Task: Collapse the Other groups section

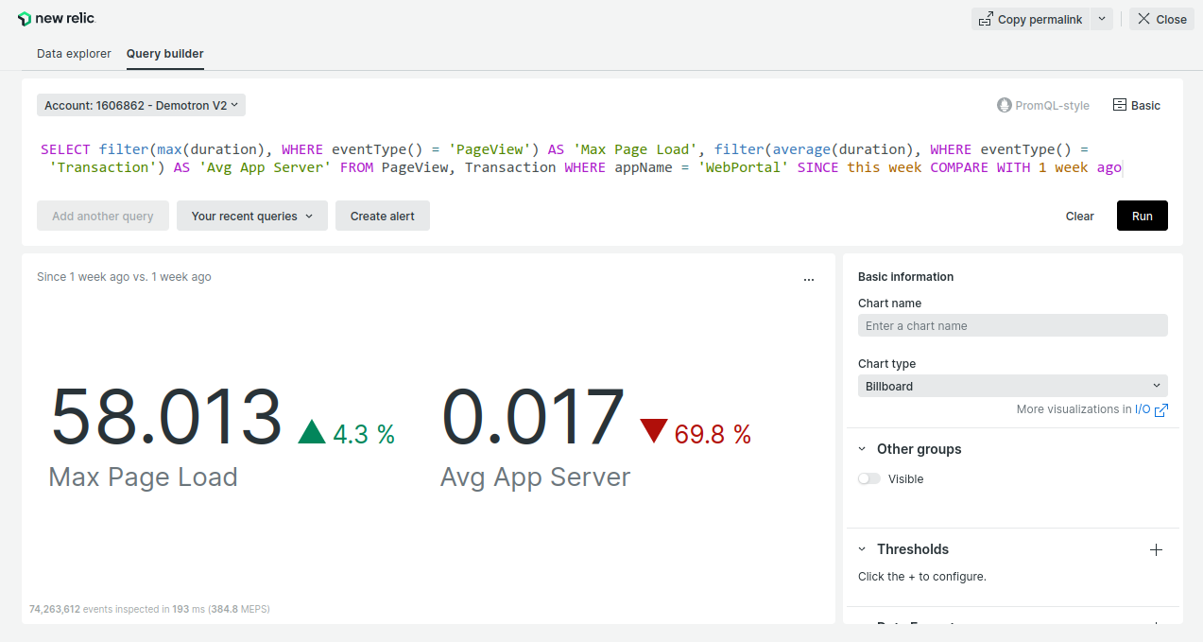Action: [862, 449]
